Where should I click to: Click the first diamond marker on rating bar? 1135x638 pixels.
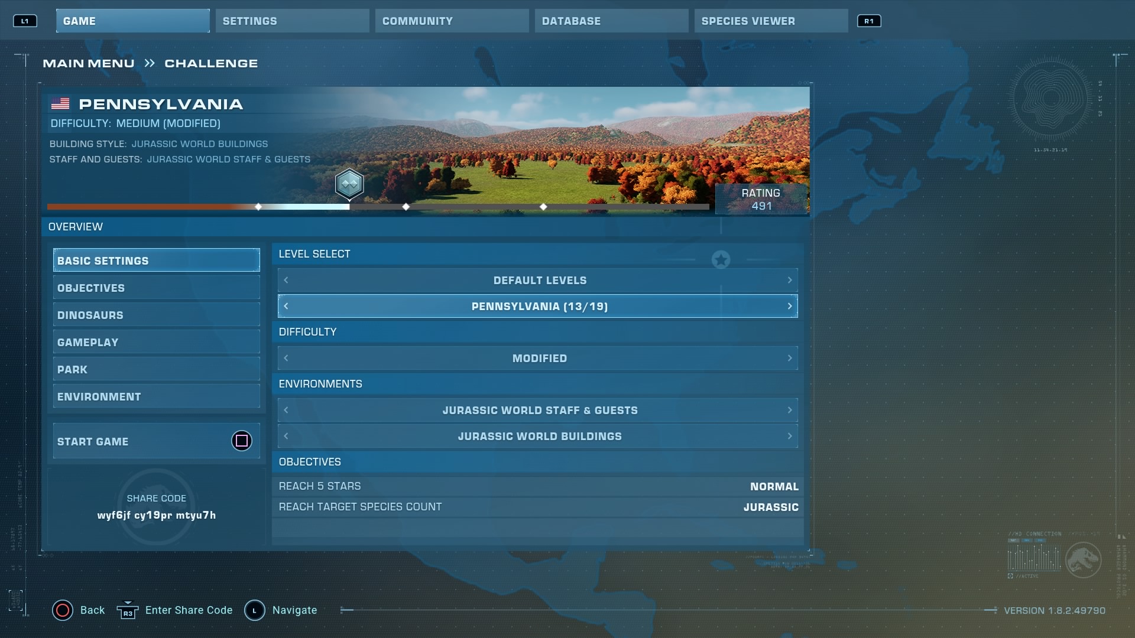click(258, 207)
